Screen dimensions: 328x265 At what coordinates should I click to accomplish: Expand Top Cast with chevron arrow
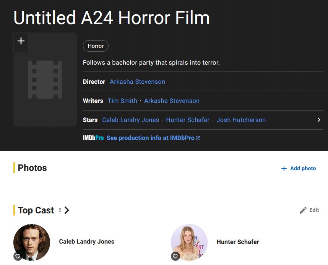67,210
